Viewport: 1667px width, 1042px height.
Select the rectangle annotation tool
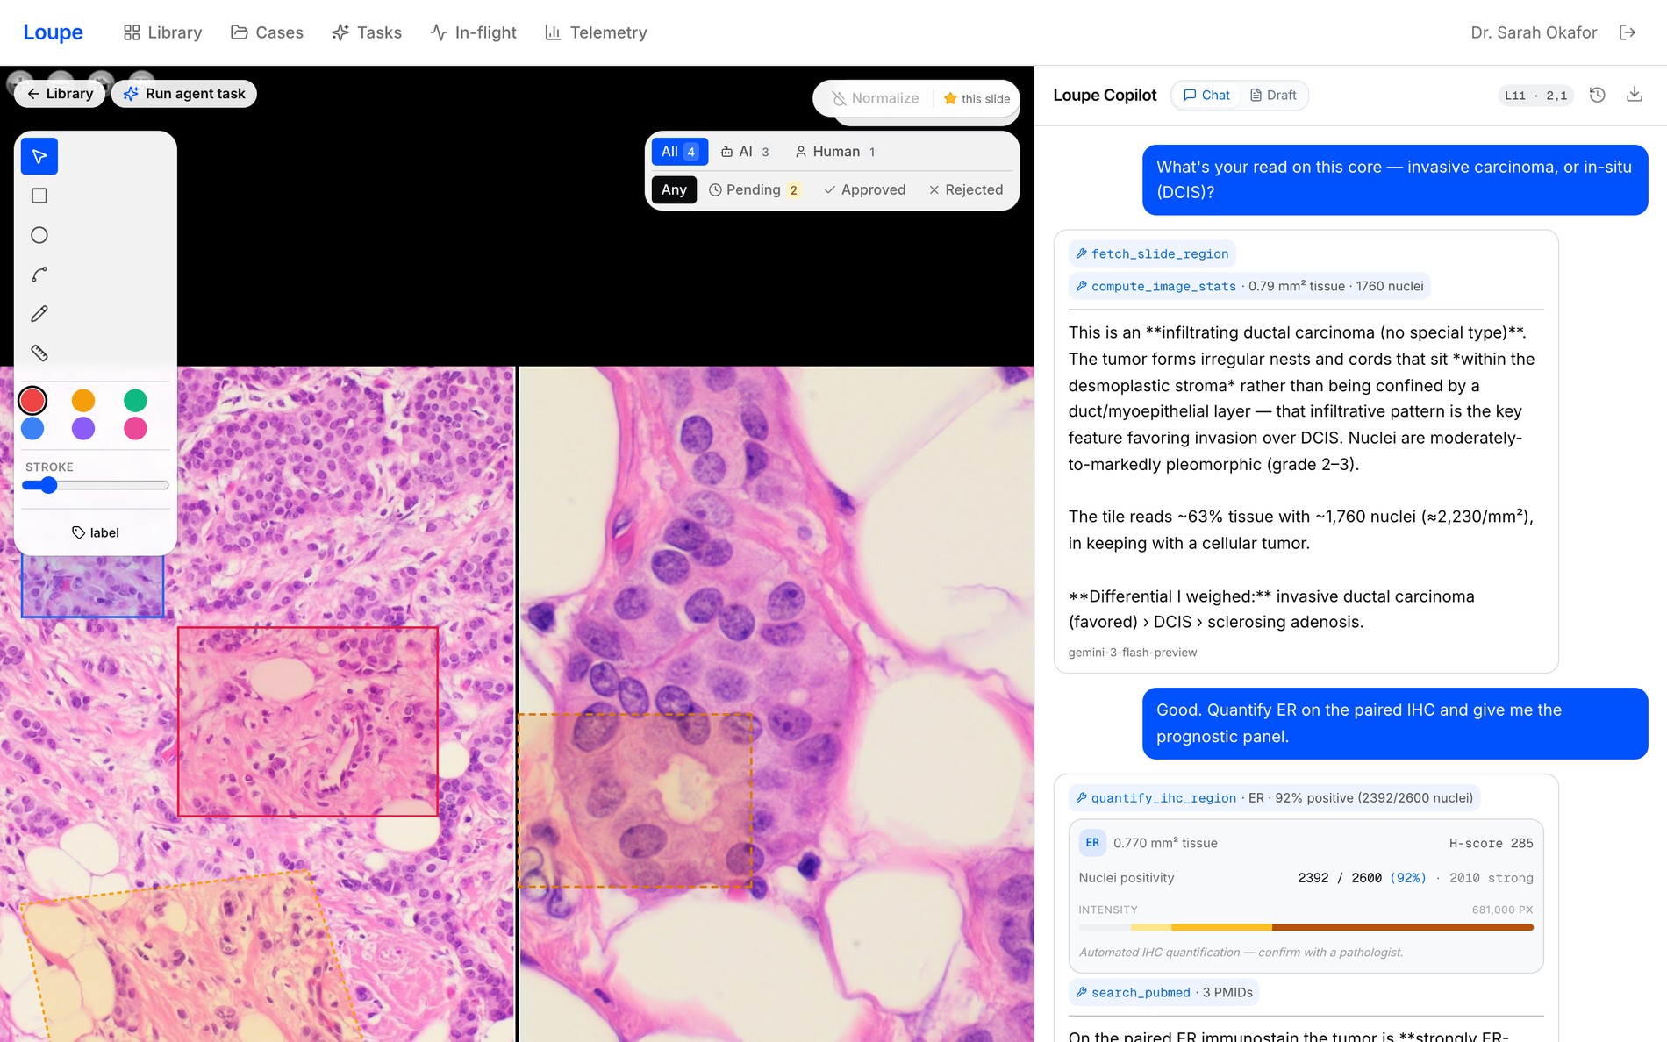tap(39, 196)
